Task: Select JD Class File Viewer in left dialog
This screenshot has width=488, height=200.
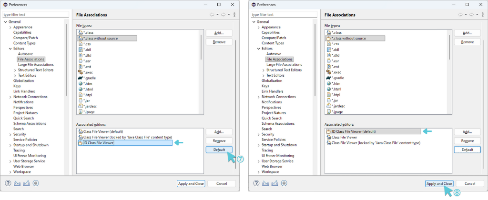Action: [98, 142]
